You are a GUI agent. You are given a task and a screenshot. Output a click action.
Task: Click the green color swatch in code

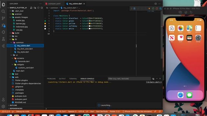(x=90, y=21)
